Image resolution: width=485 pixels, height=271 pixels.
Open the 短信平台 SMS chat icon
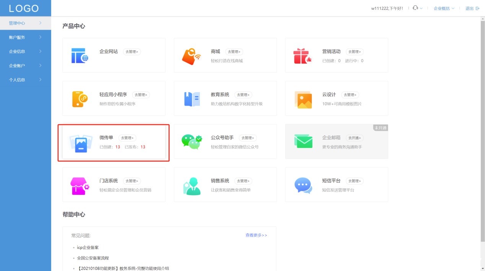click(303, 184)
